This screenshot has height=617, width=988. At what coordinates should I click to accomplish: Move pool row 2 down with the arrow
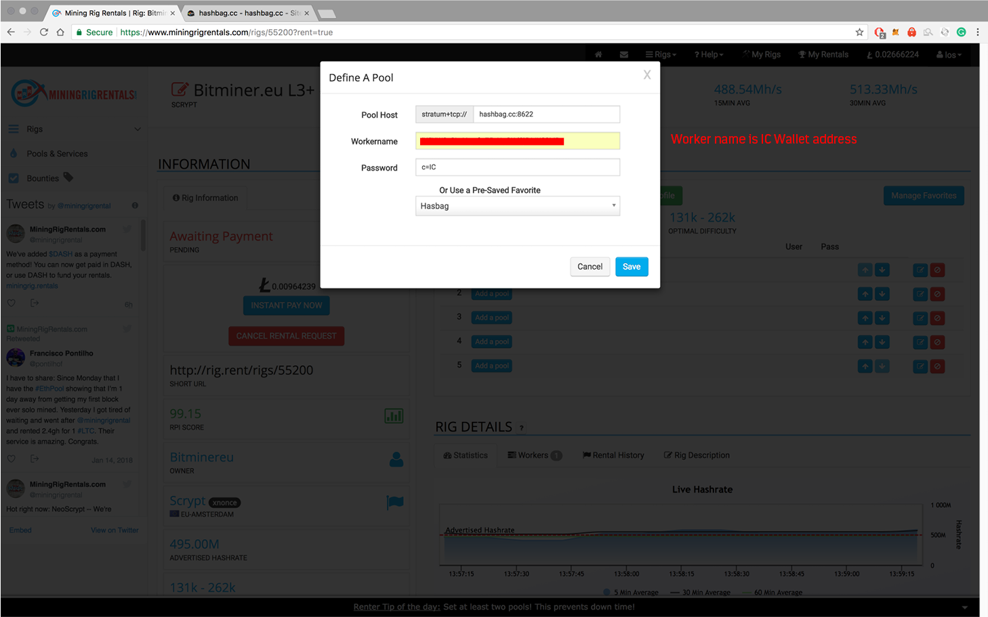coord(882,294)
